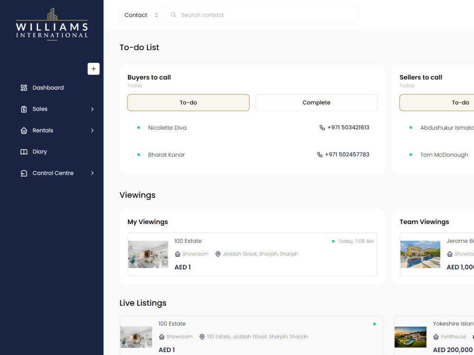Click the Search contact field
The image size is (474, 355).
coord(263,15)
